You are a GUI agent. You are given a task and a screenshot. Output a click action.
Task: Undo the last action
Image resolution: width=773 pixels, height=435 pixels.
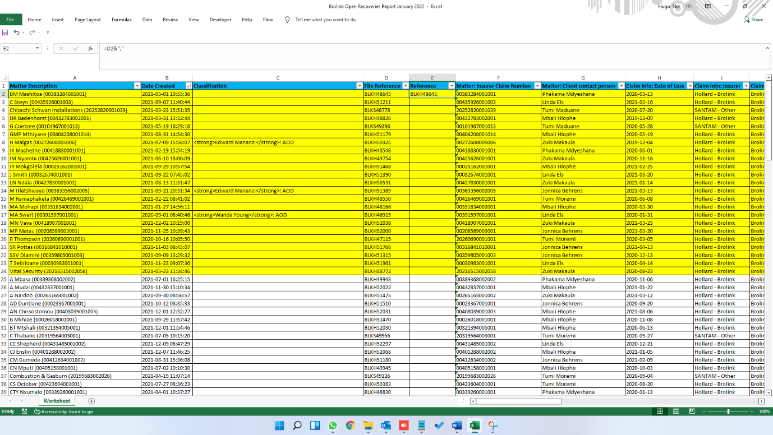(16, 33)
